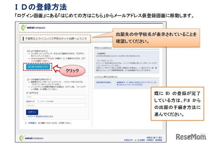This screenshot has width=220, height=144.
Task: Open the パスワードをお忘れの方はこちら link
Action: [40, 117]
